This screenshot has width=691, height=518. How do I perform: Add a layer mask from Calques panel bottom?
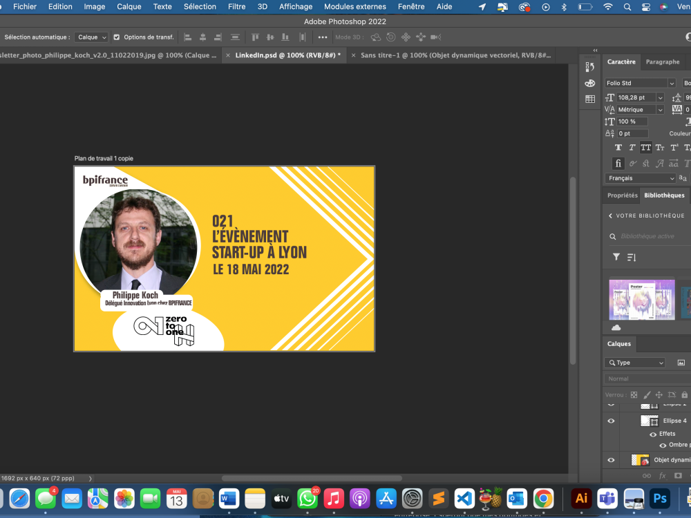679,476
